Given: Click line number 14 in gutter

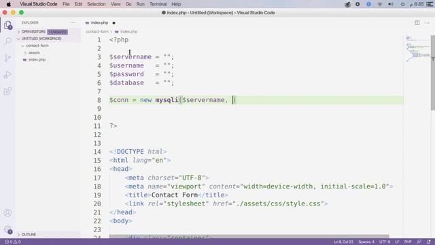Looking at the screenshot, I should click(x=97, y=152).
